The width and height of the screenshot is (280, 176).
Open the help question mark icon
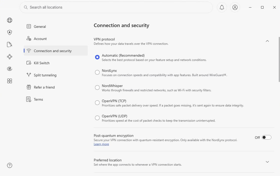(10, 165)
